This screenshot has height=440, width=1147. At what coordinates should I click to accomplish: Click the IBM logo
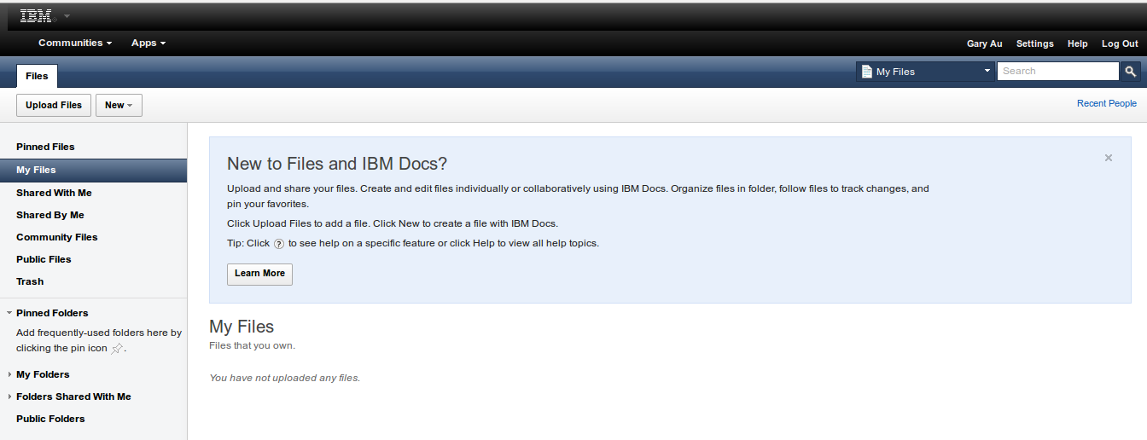[36, 16]
